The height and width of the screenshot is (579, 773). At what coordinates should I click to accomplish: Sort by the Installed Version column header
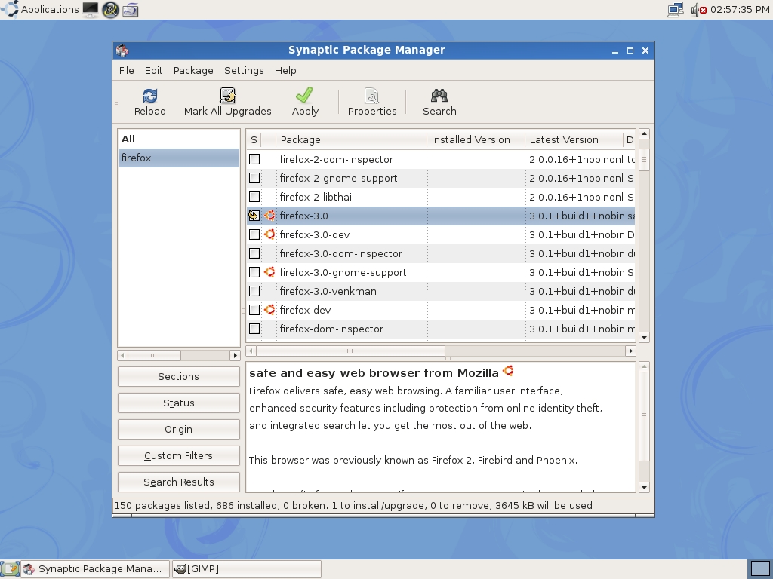click(476, 139)
